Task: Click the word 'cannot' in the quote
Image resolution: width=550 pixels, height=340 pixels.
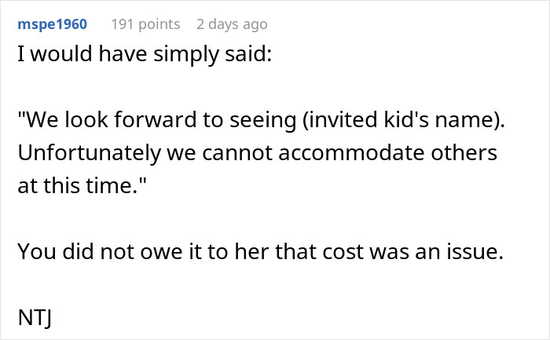Action: [x=231, y=153]
